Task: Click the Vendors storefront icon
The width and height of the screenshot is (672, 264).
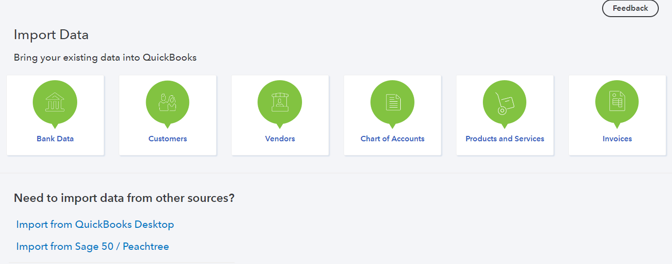Action: pos(280,103)
